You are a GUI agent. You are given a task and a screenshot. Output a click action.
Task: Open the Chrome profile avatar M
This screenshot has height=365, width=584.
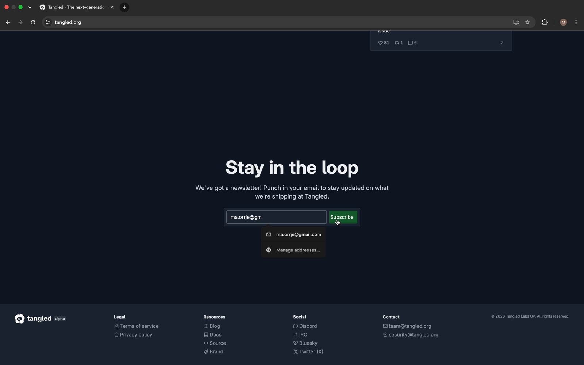point(563,22)
